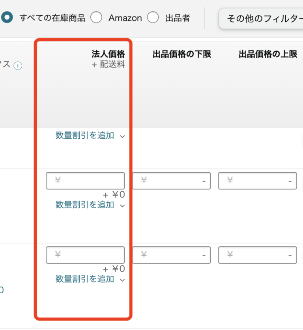This screenshot has width=303, height=330.
Task: Open その他のフィルター options
Action: (x=262, y=18)
